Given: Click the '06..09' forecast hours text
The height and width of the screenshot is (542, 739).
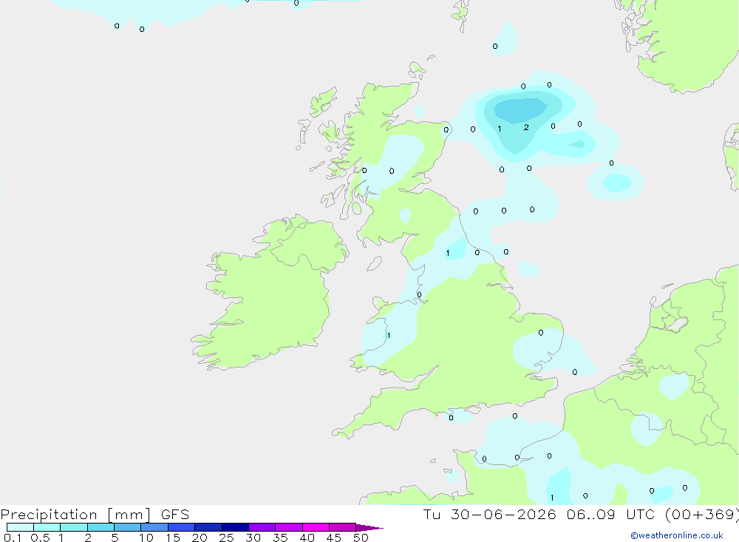Looking at the screenshot, I should point(591,515).
